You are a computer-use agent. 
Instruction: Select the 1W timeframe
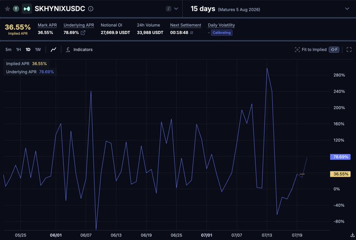38,50
